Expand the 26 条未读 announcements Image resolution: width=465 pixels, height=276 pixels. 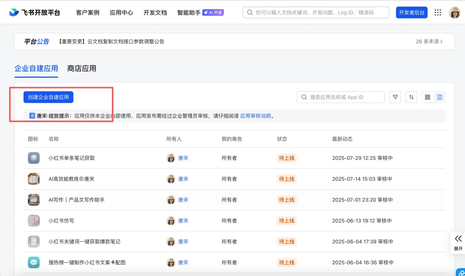(x=429, y=41)
